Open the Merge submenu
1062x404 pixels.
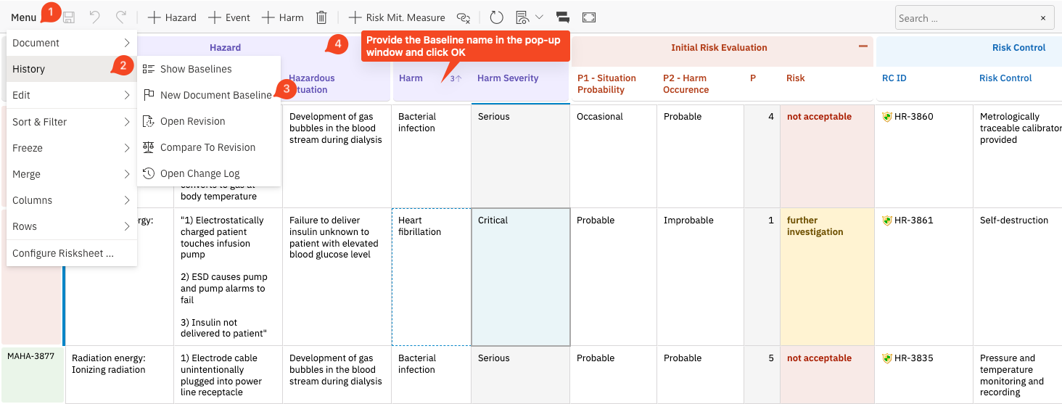click(x=71, y=174)
